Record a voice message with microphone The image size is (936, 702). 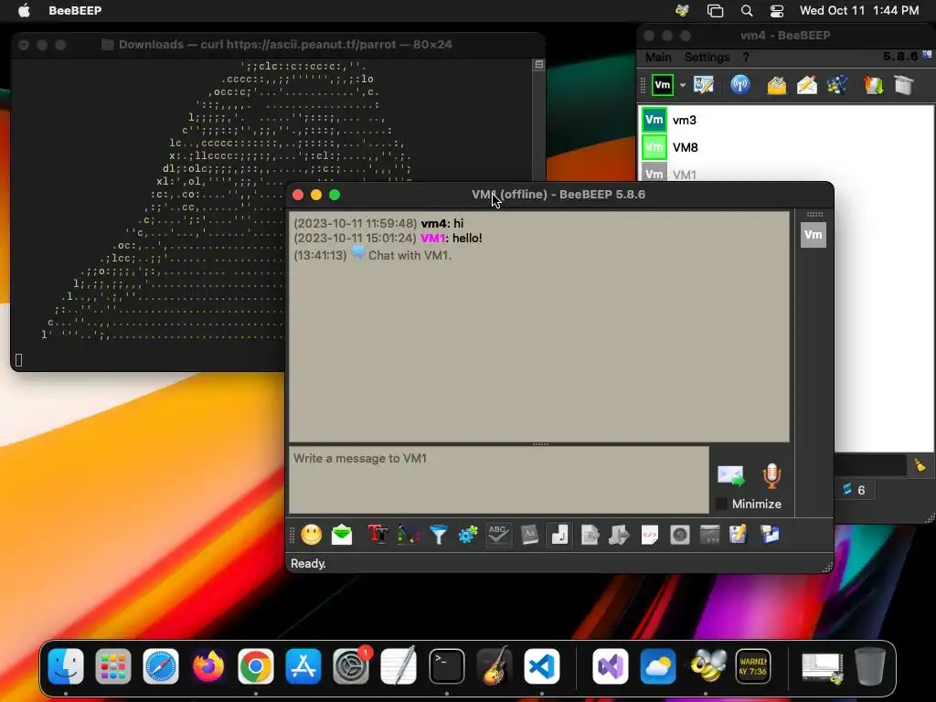pyautogui.click(x=771, y=475)
